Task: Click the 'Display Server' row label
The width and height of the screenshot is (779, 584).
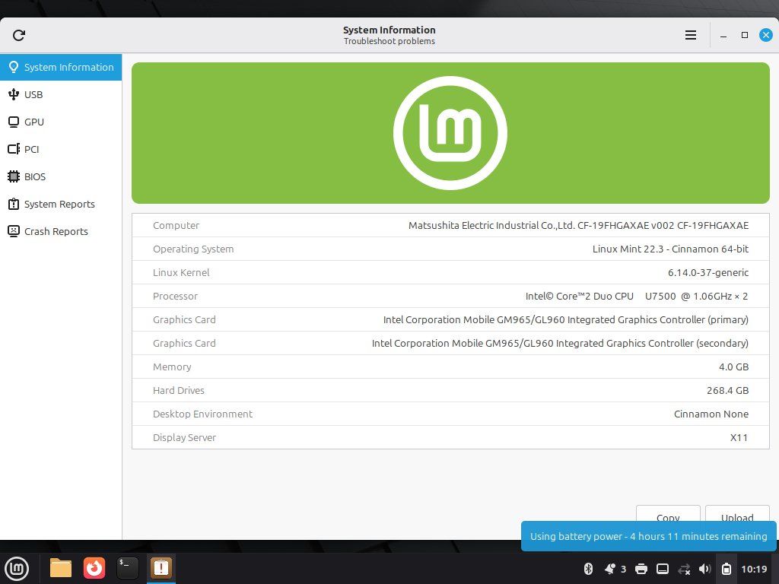Action: click(x=184, y=437)
